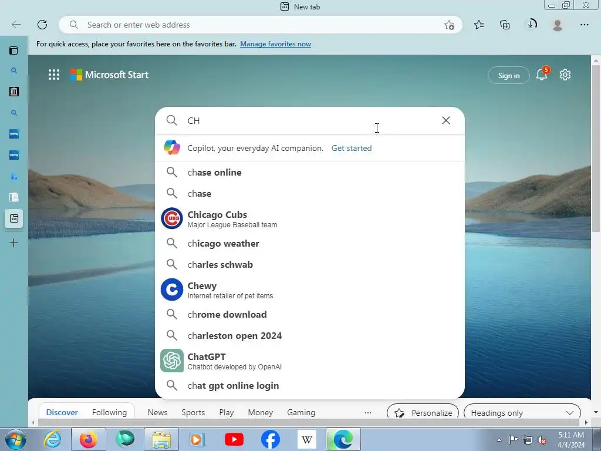Open the Downloads icon

[531, 25]
